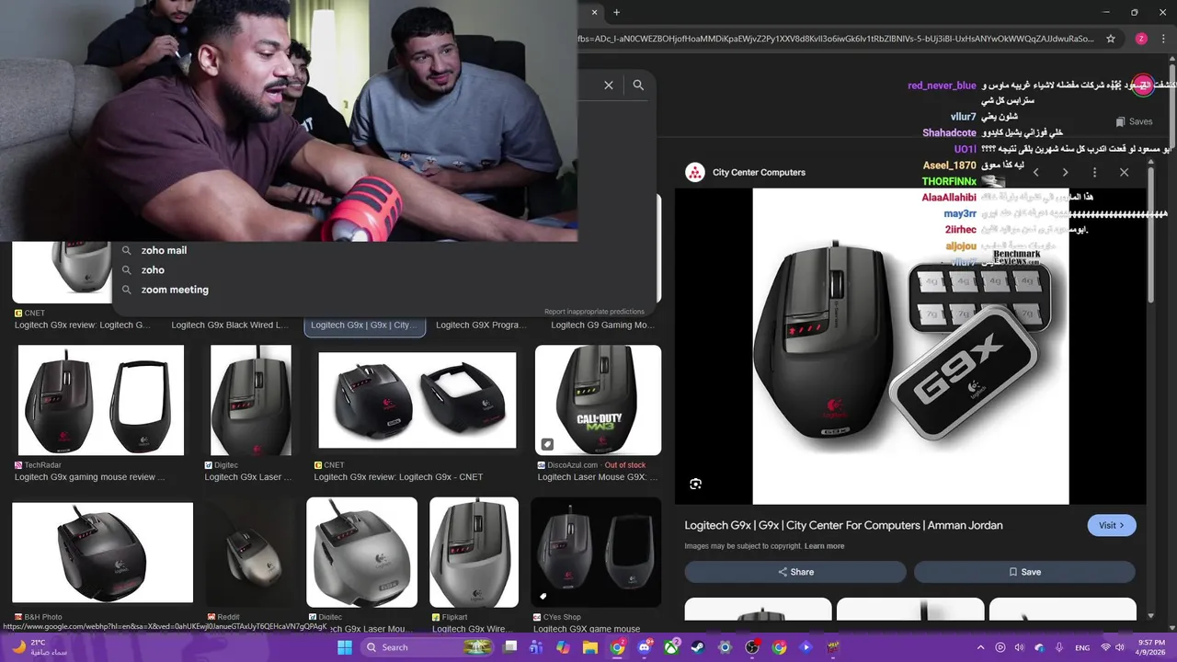Click the Save button under the image
This screenshot has height=662, width=1177.
(x=1024, y=572)
